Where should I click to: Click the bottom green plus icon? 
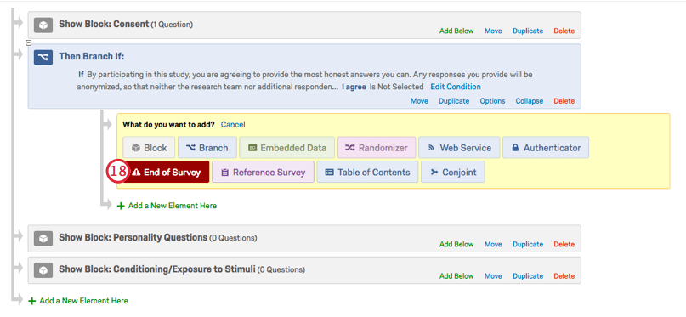click(32, 301)
